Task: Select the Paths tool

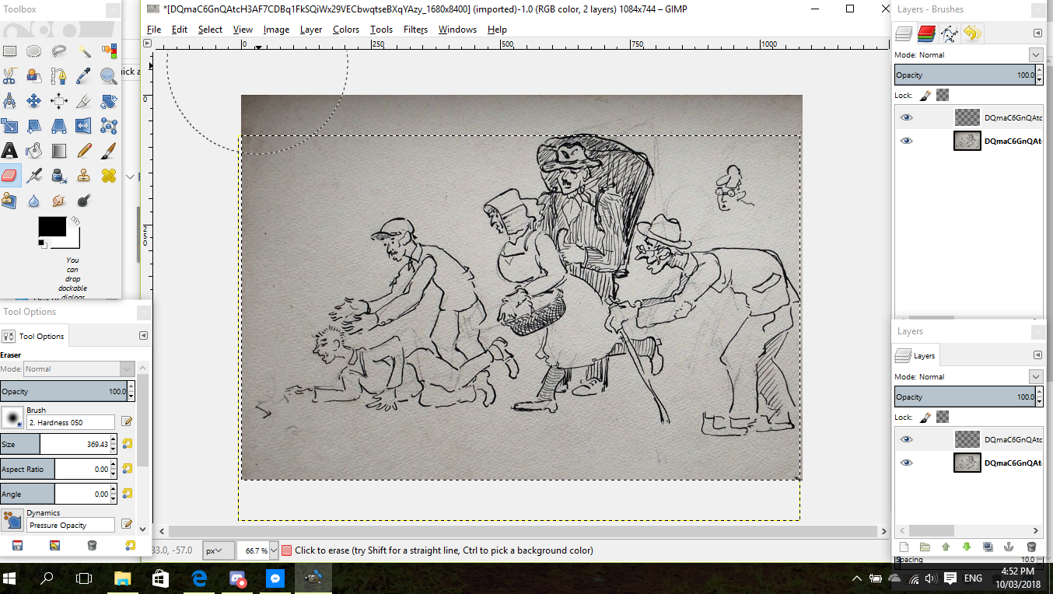Action: pyautogui.click(x=59, y=76)
